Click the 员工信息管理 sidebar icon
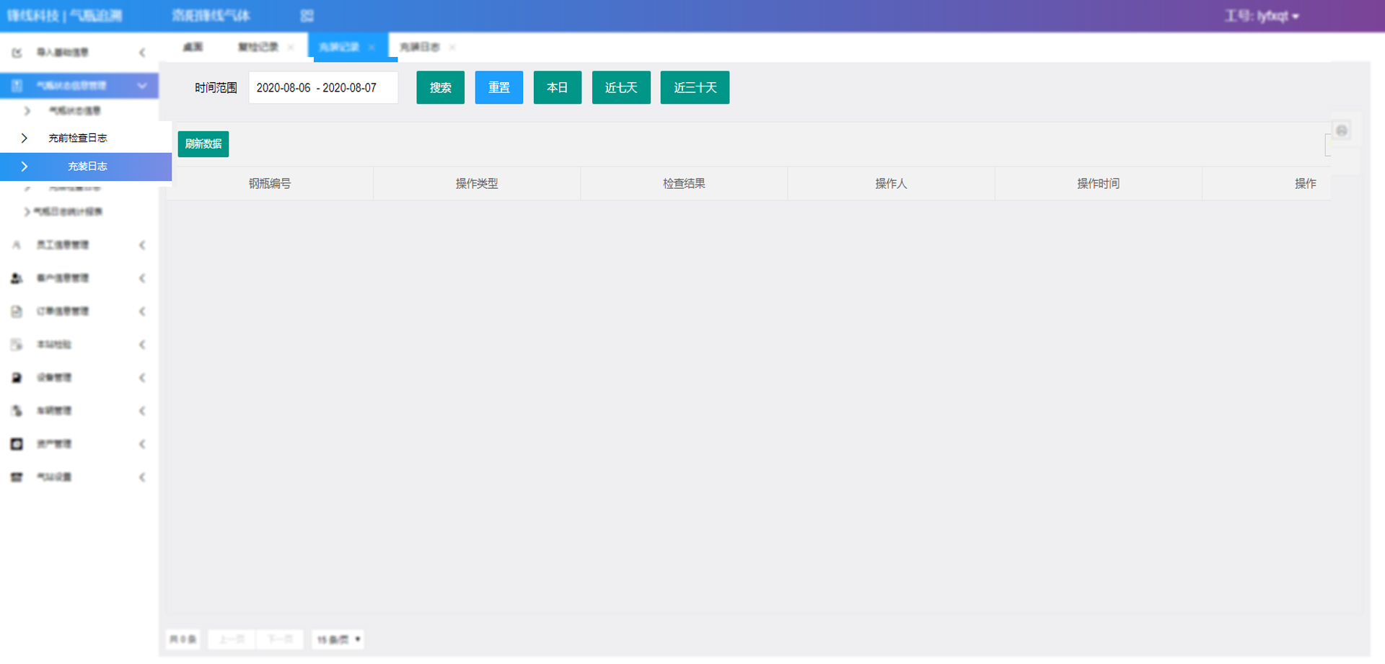This screenshot has width=1385, height=664. (x=17, y=245)
